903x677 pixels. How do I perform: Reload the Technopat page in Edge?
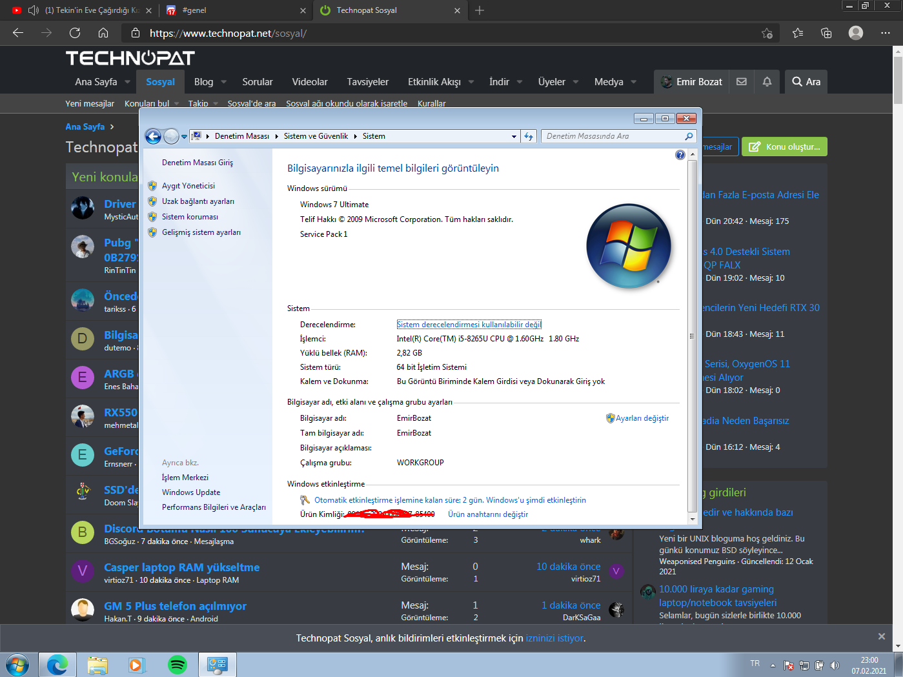[x=75, y=33]
